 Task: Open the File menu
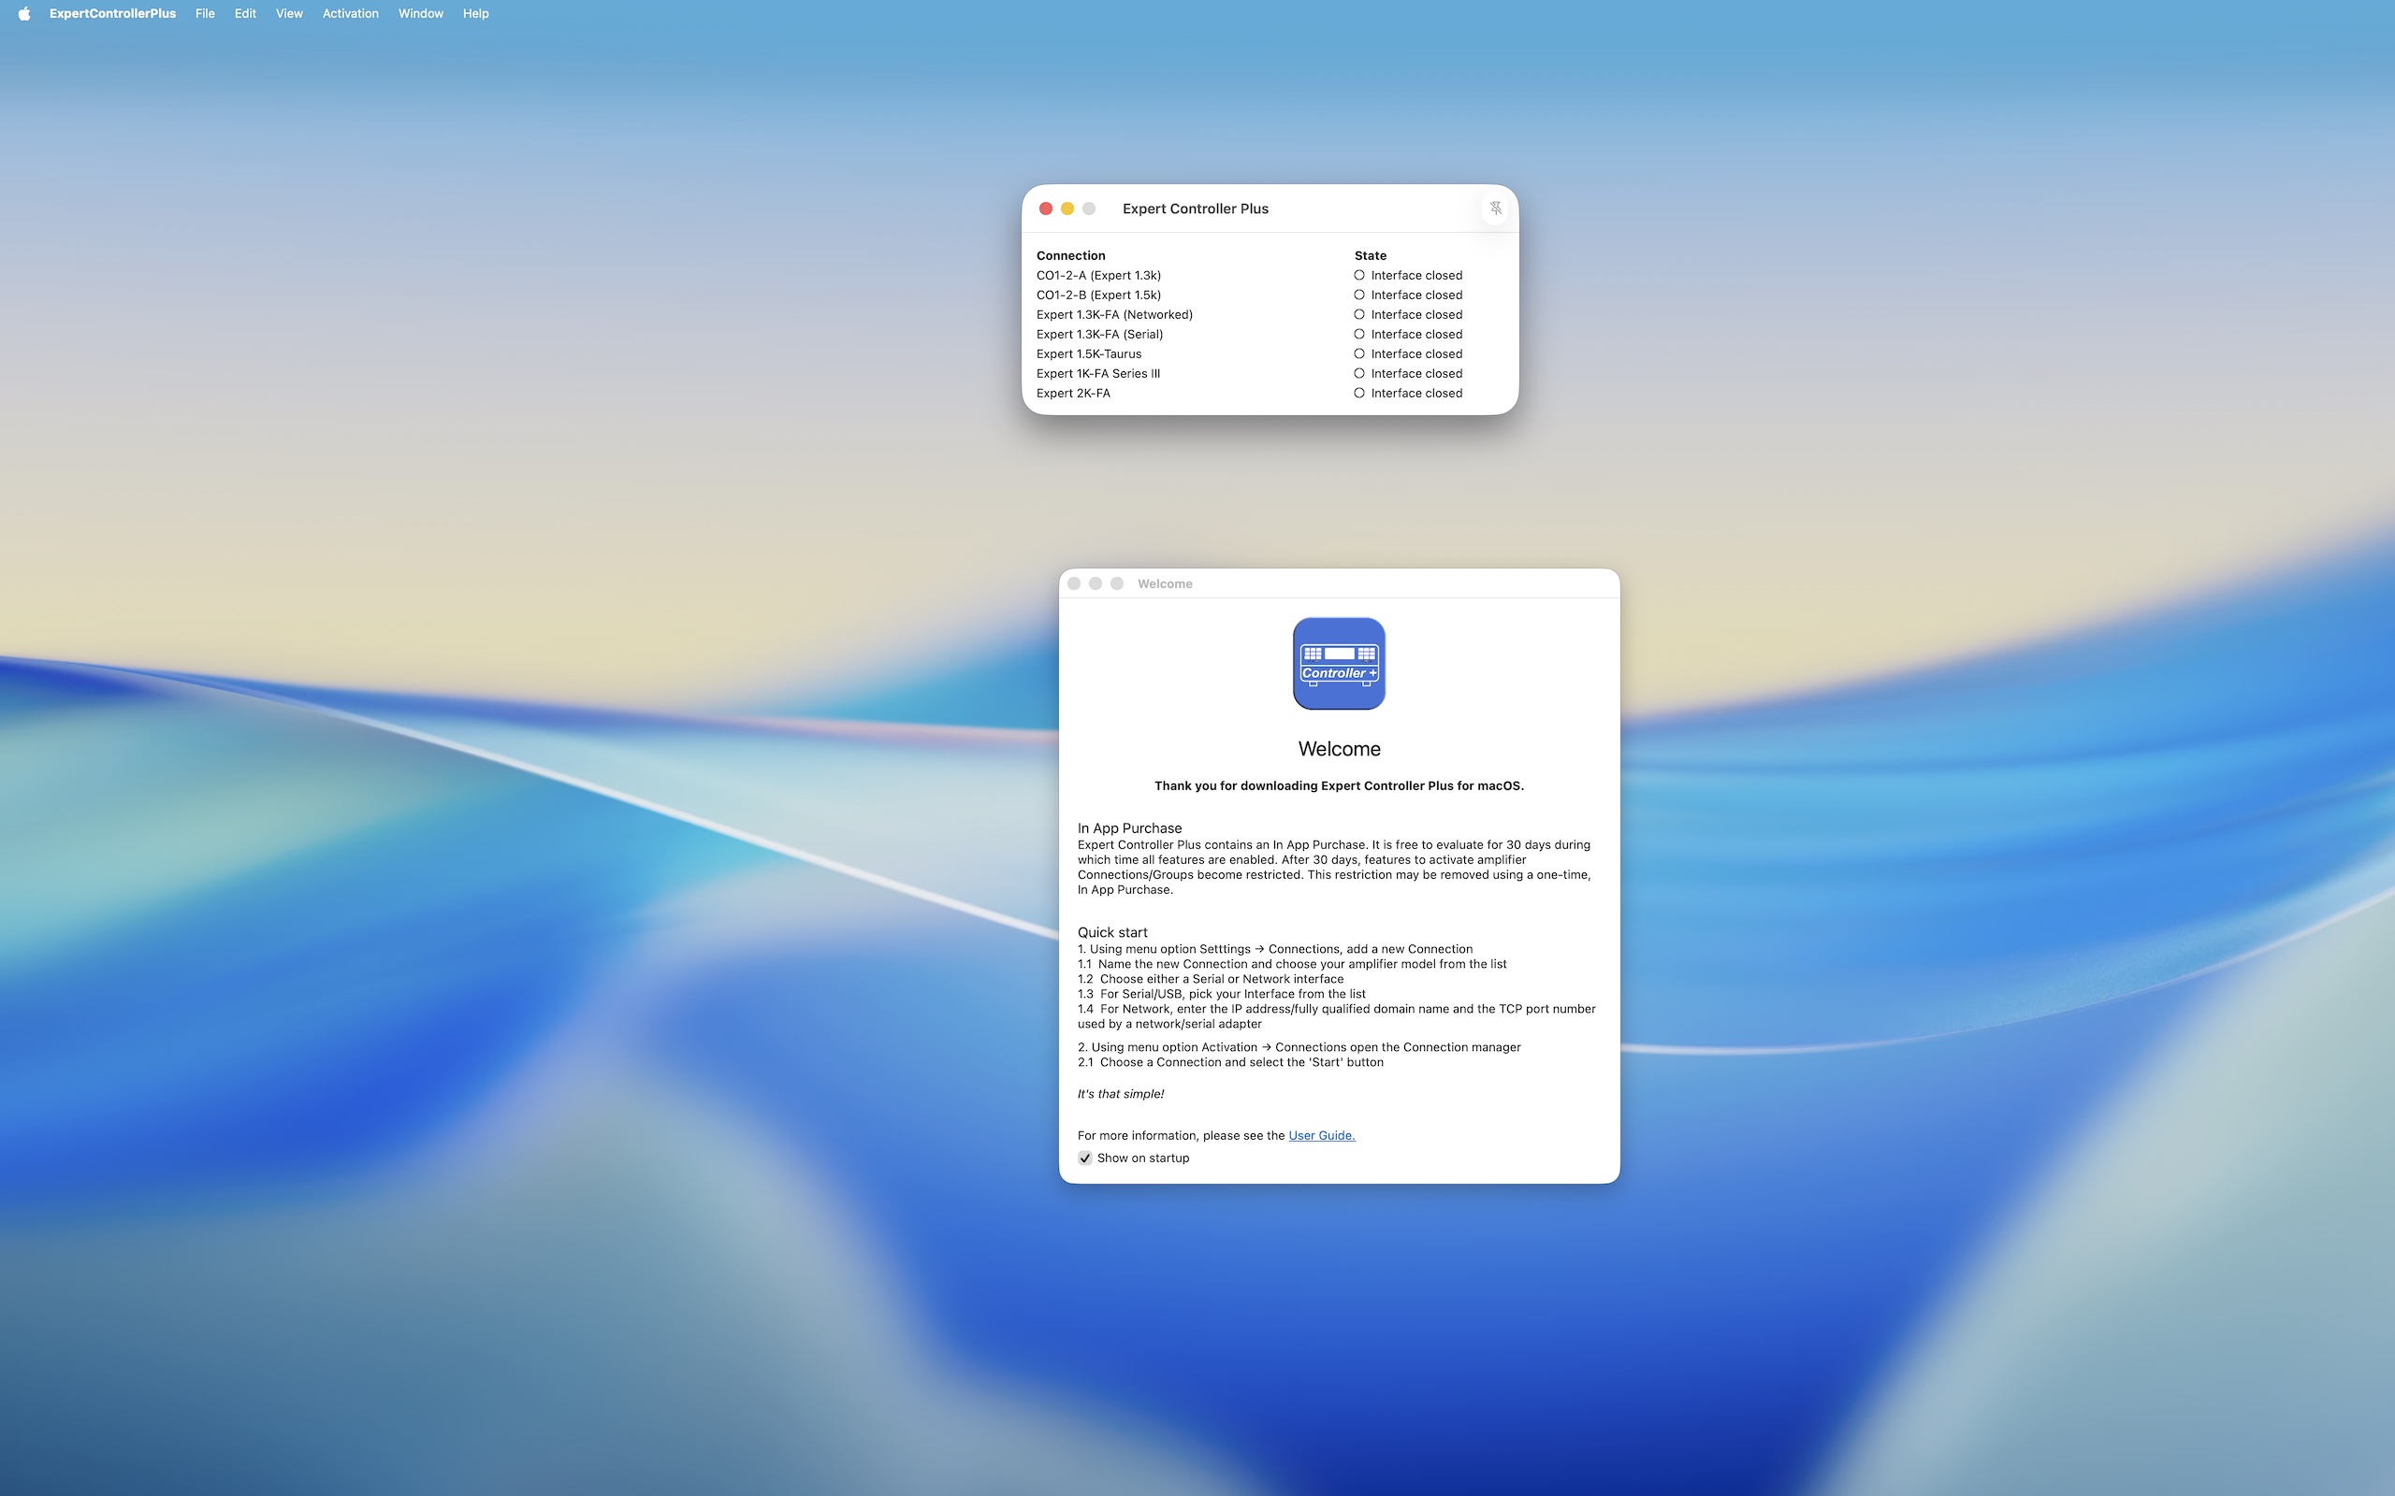click(205, 13)
